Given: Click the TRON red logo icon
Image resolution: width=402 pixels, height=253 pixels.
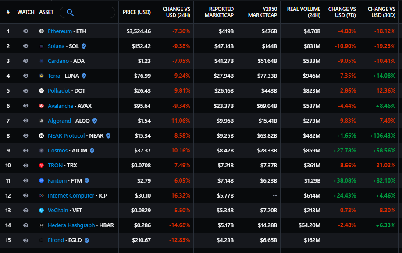Looking at the screenshot, I should 41,165.
